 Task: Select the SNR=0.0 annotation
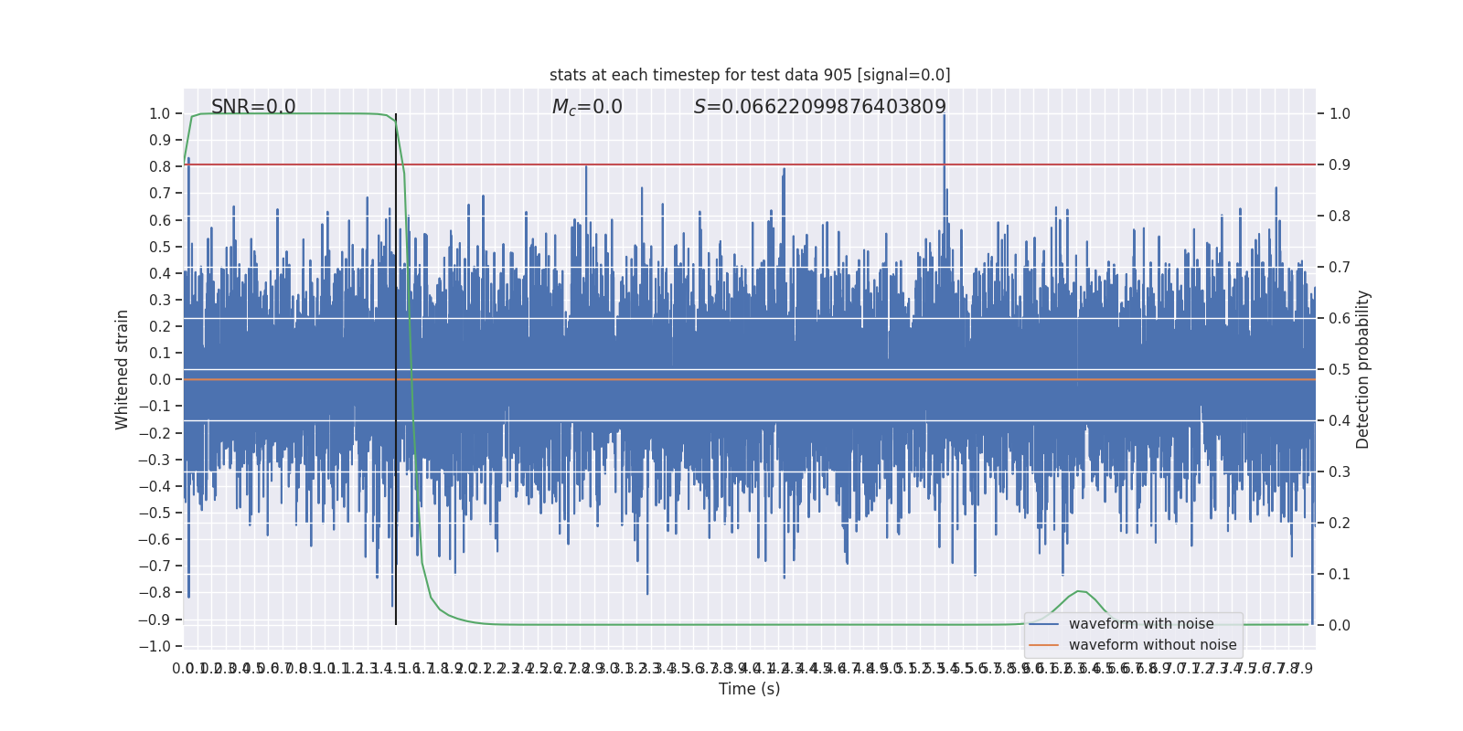253,107
